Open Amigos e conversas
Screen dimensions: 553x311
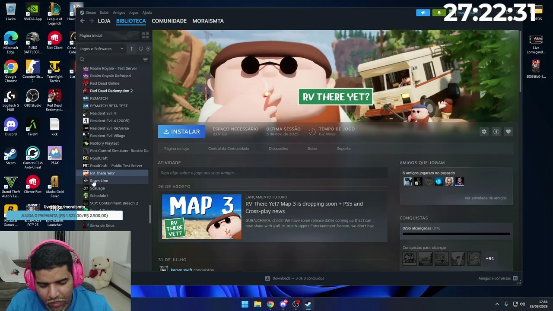tap(498, 279)
